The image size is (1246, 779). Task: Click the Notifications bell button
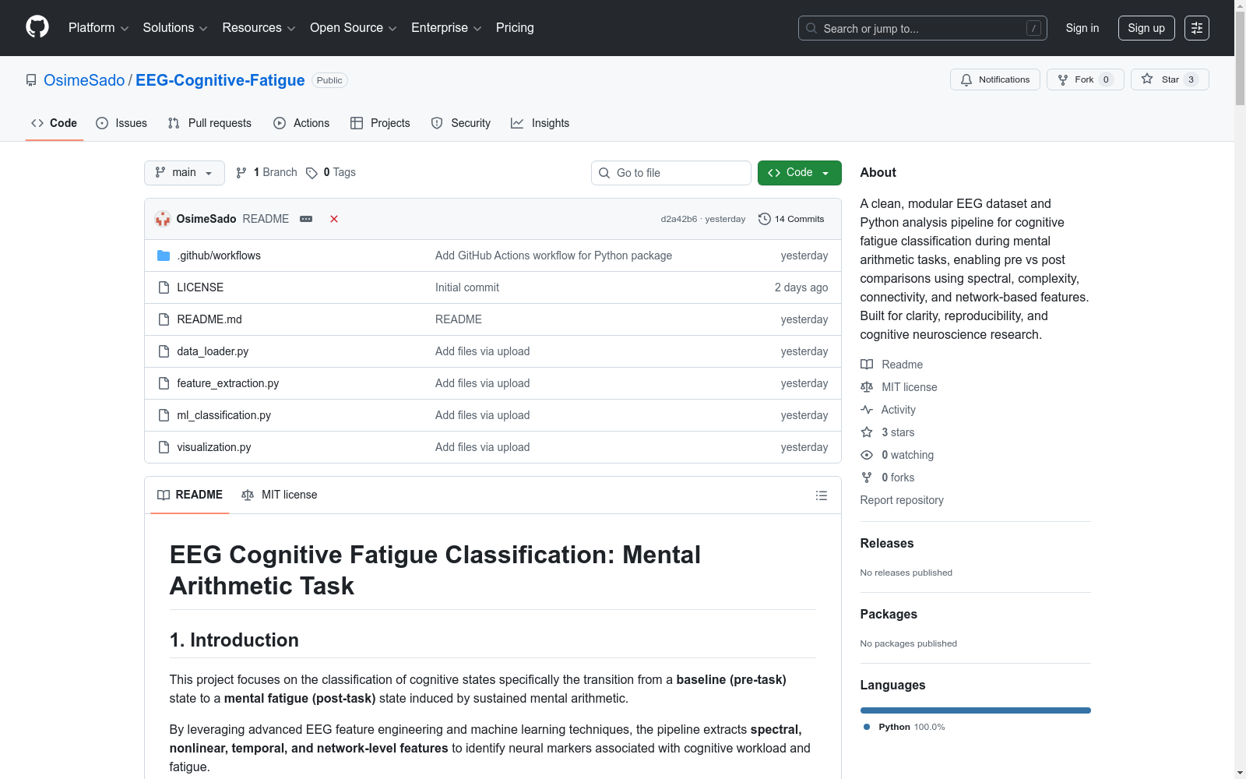pyautogui.click(x=994, y=79)
